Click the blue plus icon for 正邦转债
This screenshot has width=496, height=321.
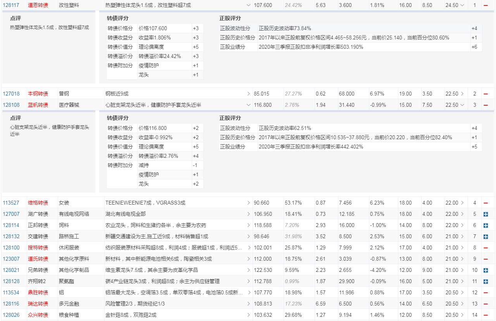(x=486, y=225)
